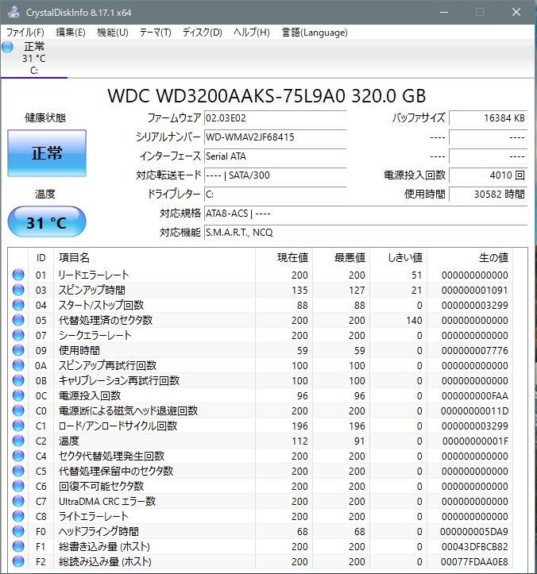Open the ファイル(F) menu

tap(25, 33)
